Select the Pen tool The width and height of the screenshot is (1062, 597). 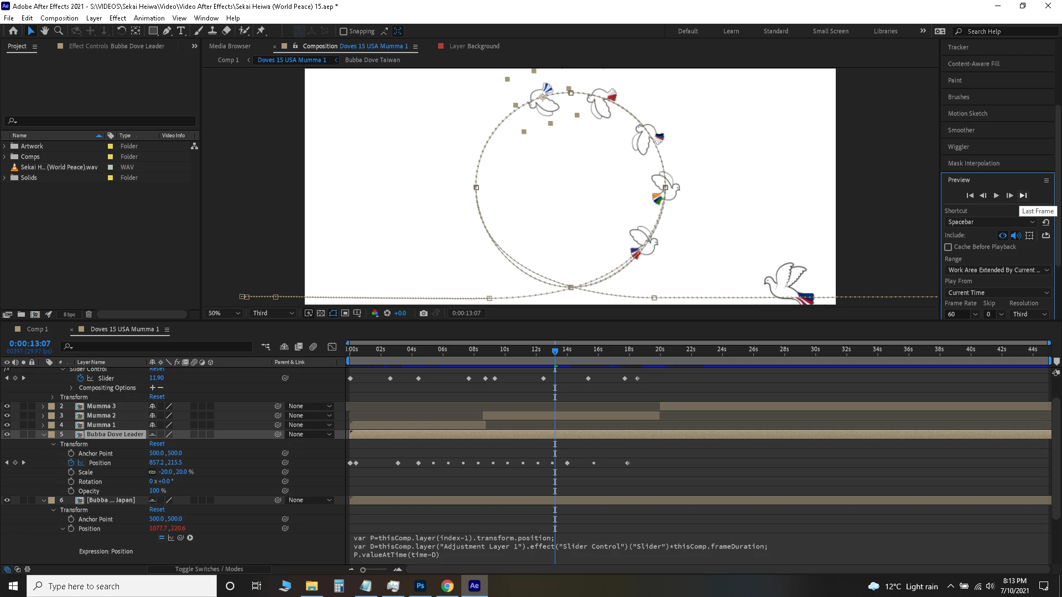(167, 31)
